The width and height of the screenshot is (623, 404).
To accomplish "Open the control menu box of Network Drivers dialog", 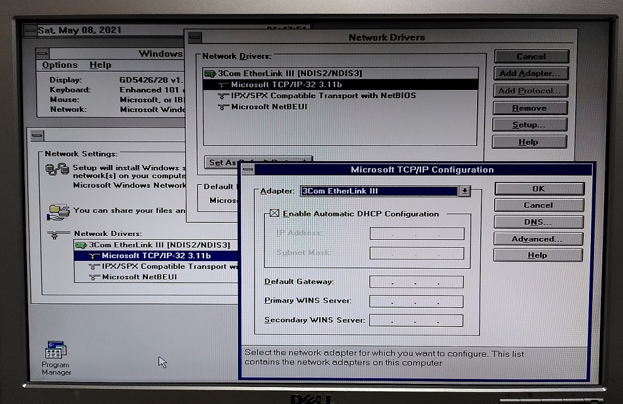I will click(x=194, y=38).
